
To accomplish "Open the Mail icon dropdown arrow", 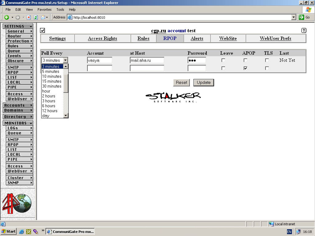I will pyautogui.click(x=47, y=18).
